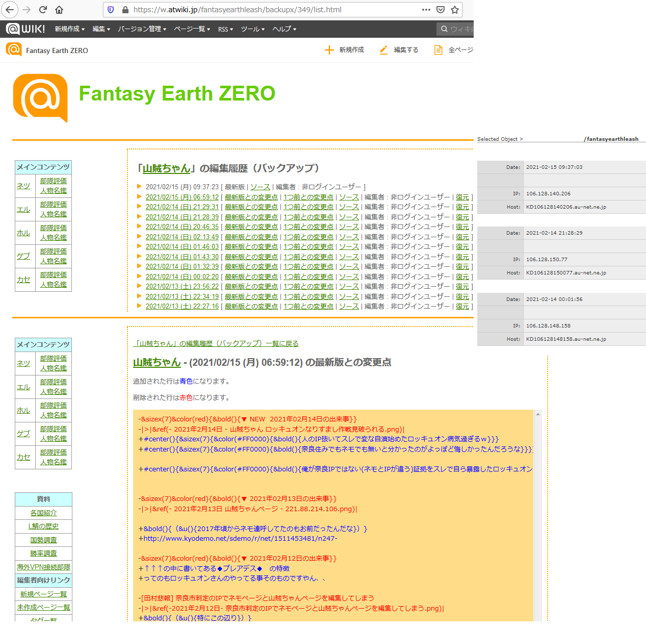The image size is (646, 628).
Task: Open 人物名鑑 beside カセ in the lower menu
Action: (54, 462)
